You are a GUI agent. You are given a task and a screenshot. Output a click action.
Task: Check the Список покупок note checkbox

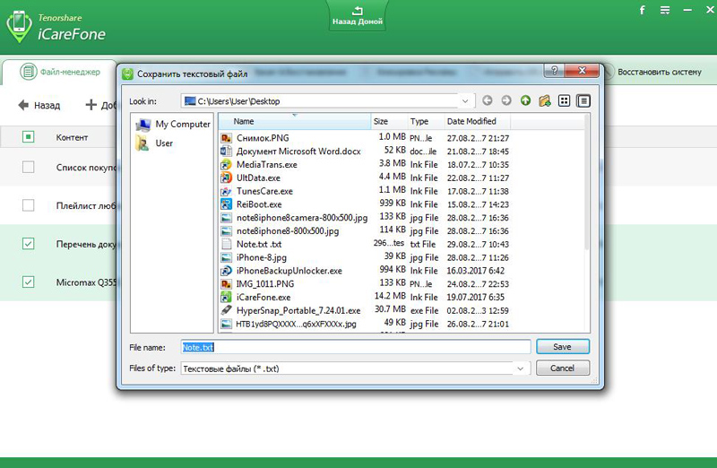click(x=29, y=167)
